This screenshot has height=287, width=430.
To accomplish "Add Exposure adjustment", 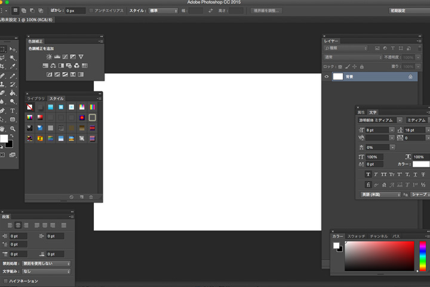I will coord(73,57).
